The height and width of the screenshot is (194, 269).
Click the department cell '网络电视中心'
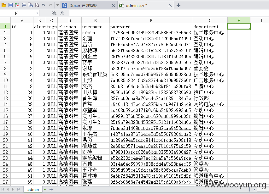(x=210, y=104)
